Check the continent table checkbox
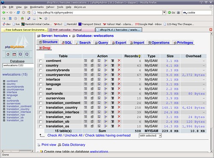214x158 pixels. pos(41,61)
